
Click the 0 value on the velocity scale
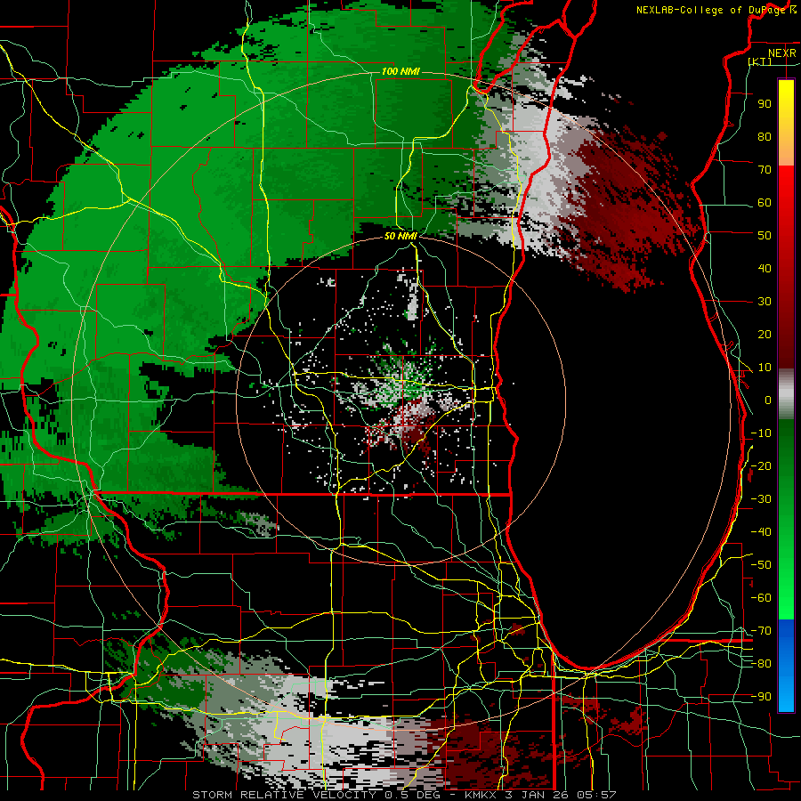[768, 400]
